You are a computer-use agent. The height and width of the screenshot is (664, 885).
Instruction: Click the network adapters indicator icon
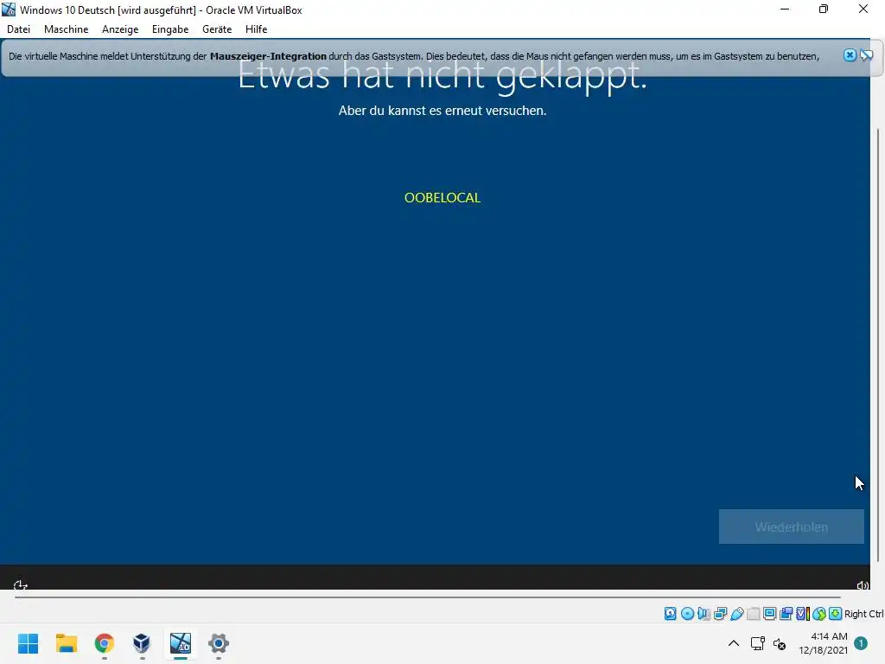pyautogui.click(x=720, y=614)
